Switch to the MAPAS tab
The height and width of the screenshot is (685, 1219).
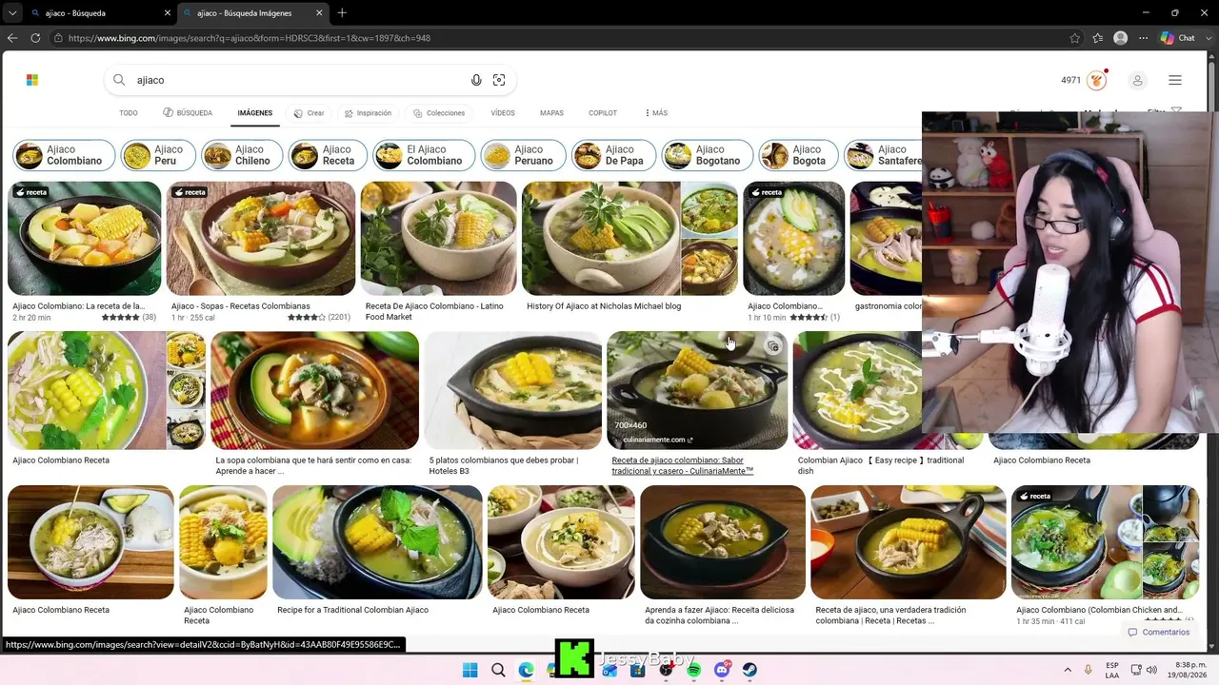click(x=551, y=113)
